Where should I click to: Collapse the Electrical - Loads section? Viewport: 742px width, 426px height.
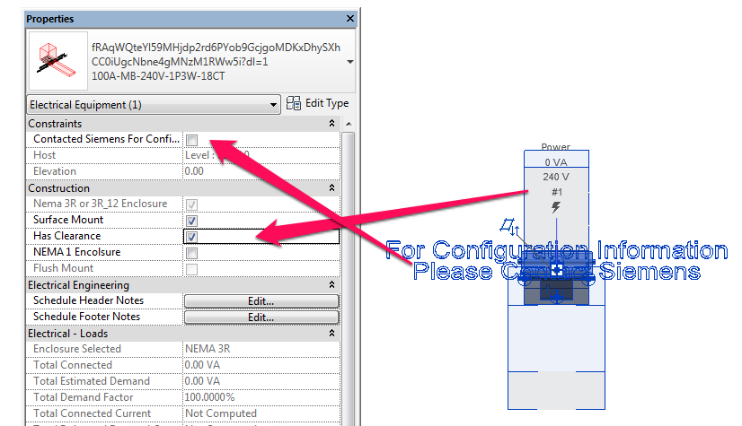pos(331,334)
